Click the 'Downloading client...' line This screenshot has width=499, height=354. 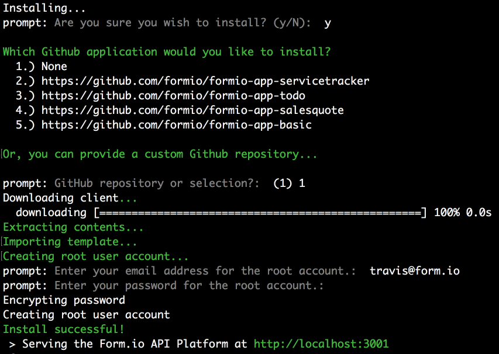(x=70, y=198)
